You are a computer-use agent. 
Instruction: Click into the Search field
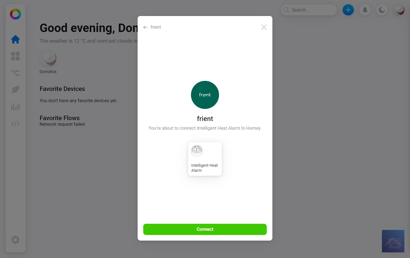309,10
